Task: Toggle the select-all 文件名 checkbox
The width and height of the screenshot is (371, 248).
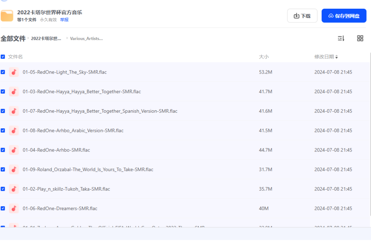Action: coord(3,57)
